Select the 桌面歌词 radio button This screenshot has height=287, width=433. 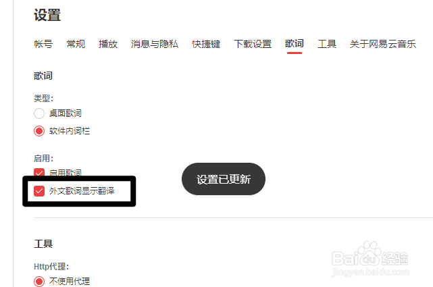(39, 113)
